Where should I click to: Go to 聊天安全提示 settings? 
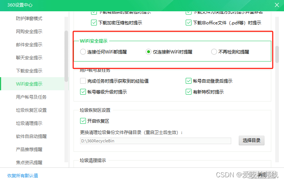pos(29,58)
